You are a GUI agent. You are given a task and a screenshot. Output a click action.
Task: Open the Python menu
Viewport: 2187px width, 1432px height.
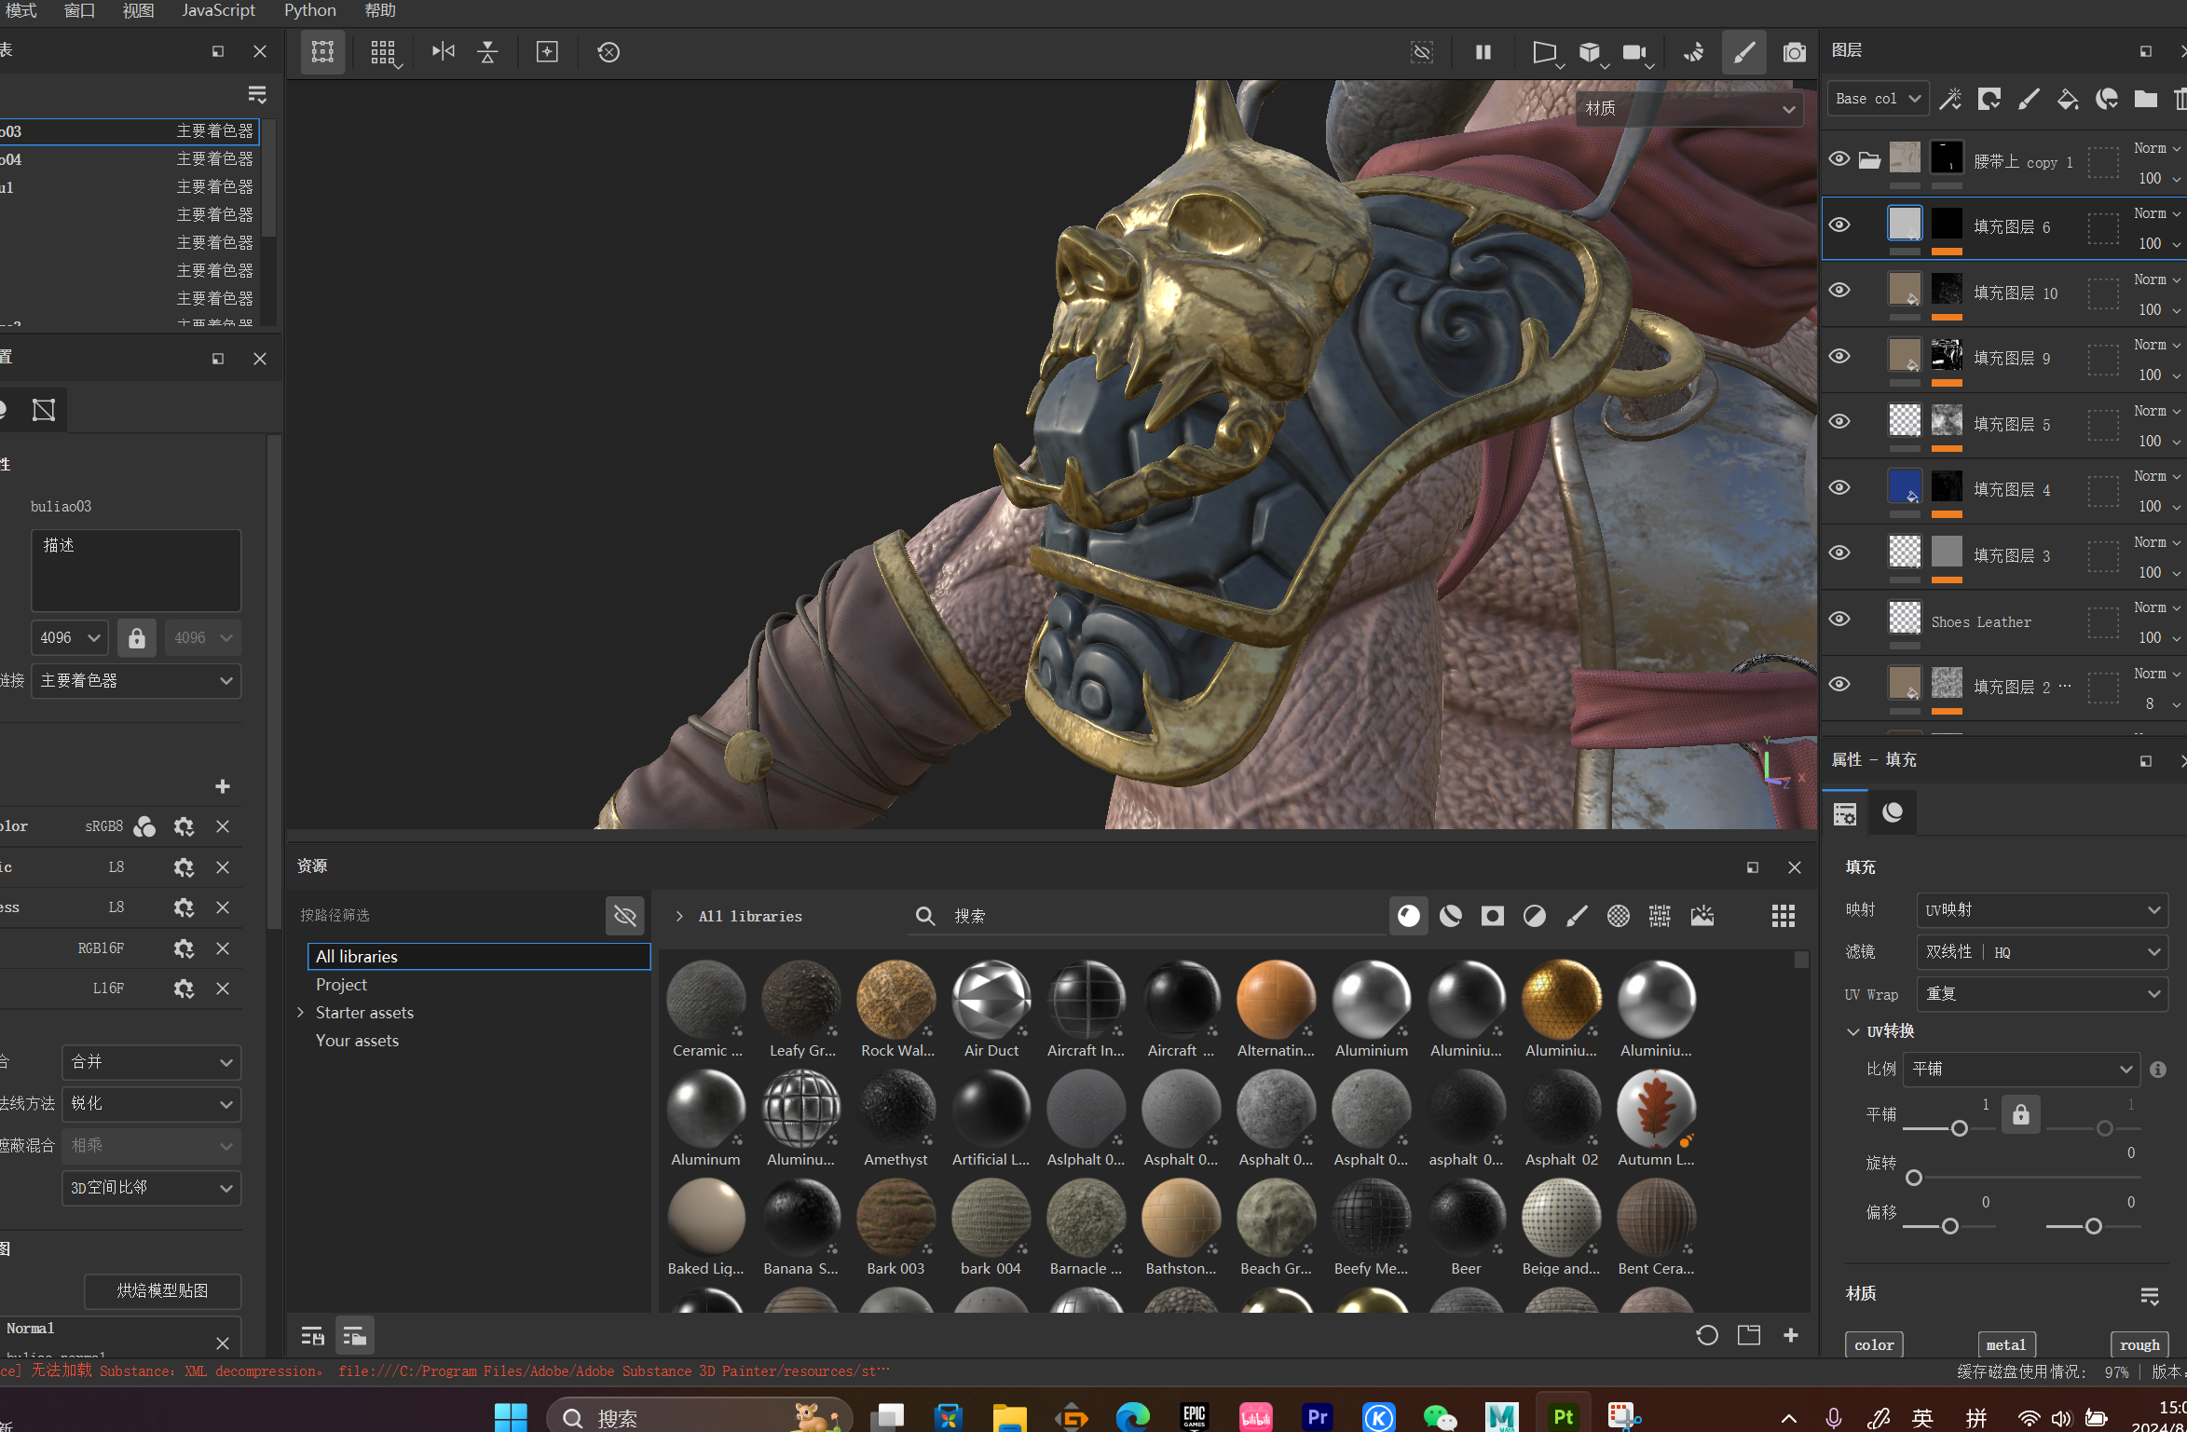coord(309,10)
